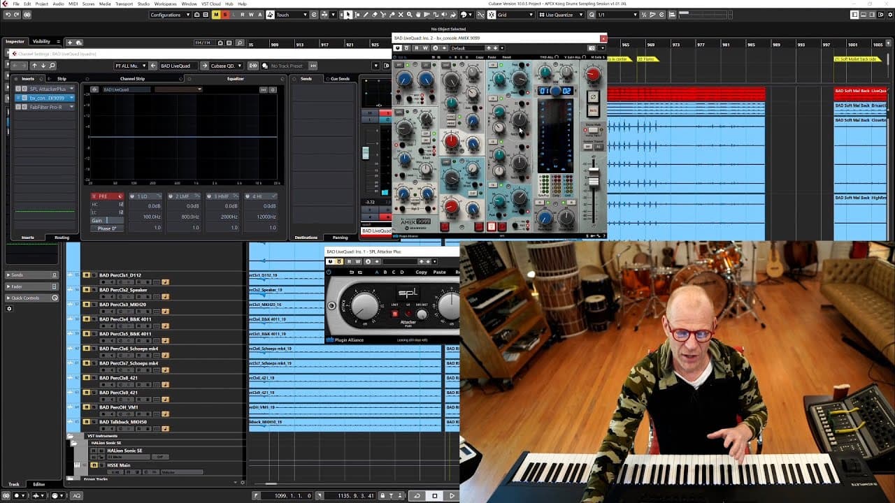The height and width of the screenshot is (503, 895).
Task: Select the Object Selection arrow tool
Action: (x=348, y=15)
